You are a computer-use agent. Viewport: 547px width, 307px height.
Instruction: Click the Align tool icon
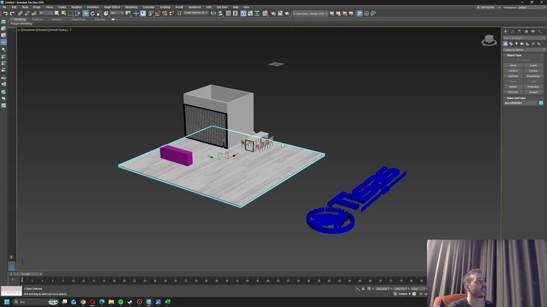point(220,13)
